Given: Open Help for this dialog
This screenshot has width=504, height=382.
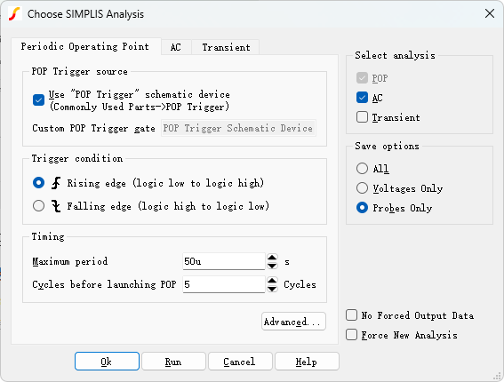Looking at the screenshot, I should click(307, 362).
